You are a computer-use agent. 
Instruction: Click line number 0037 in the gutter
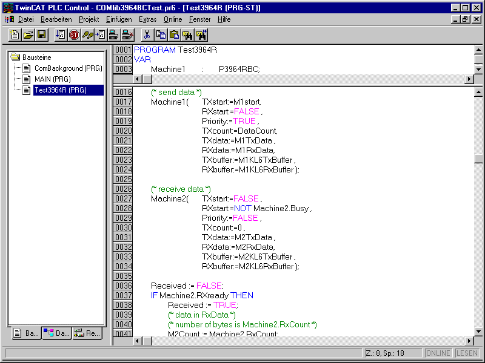tap(123, 295)
